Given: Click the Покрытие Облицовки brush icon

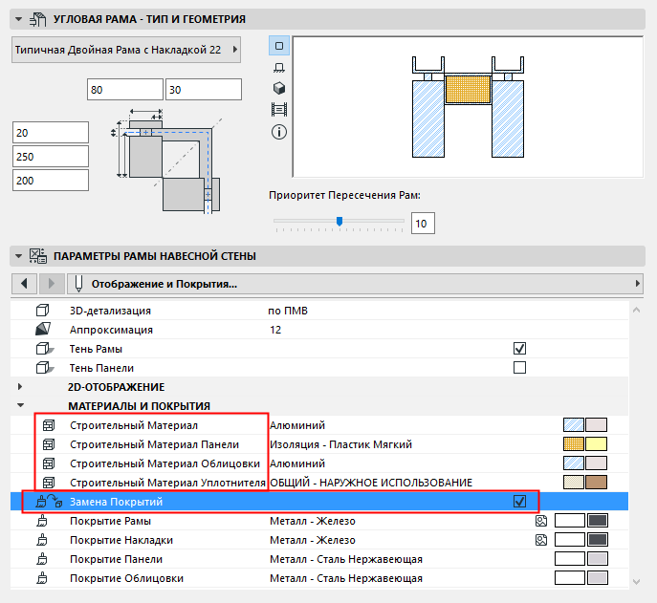Looking at the screenshot, I should click(42, 578).
